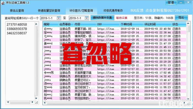Click comment 挺好的 cell

click(79, 69)
